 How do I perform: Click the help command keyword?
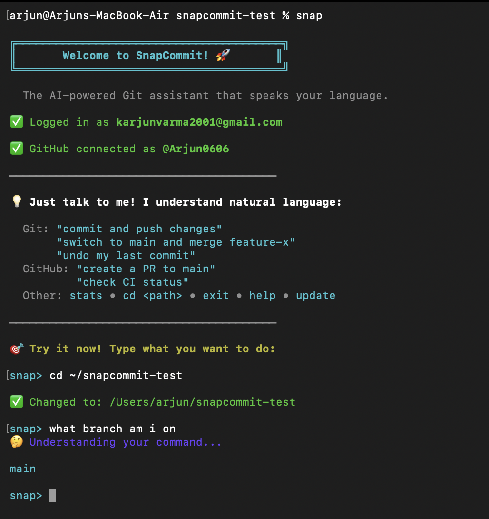(x=262, y=296)
